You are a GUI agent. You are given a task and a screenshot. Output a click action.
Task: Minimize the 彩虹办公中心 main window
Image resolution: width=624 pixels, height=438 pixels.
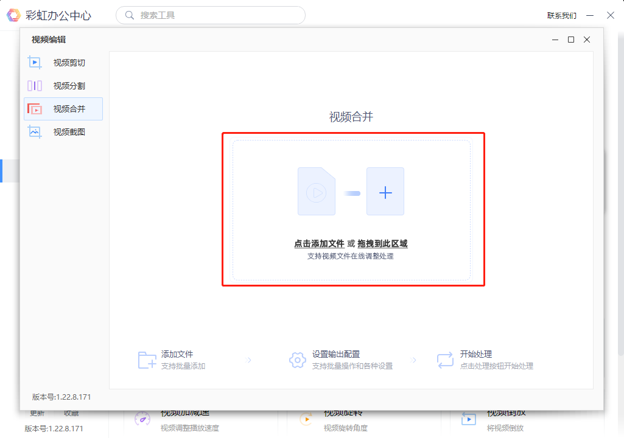click(x=590, y=16)
